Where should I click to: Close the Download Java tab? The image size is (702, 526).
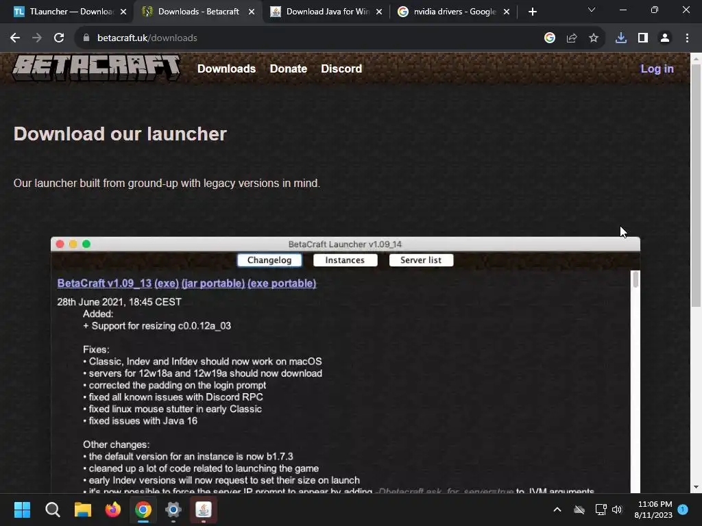click(379, 12)
